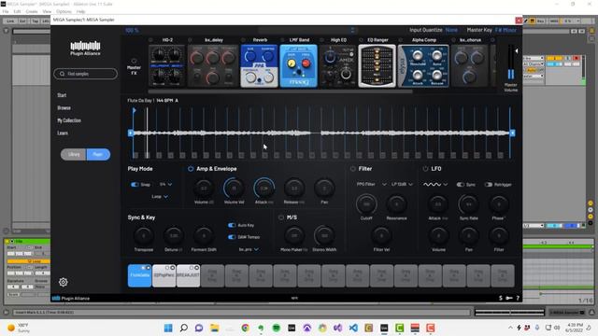
Task: Open the LP filter slope dropdown
Action: [402, 185]
